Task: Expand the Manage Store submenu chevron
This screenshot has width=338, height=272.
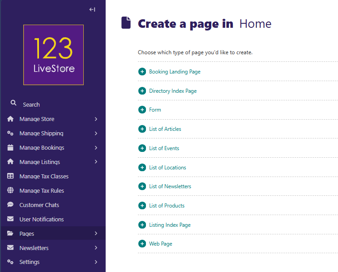Action: click(96, 119)
